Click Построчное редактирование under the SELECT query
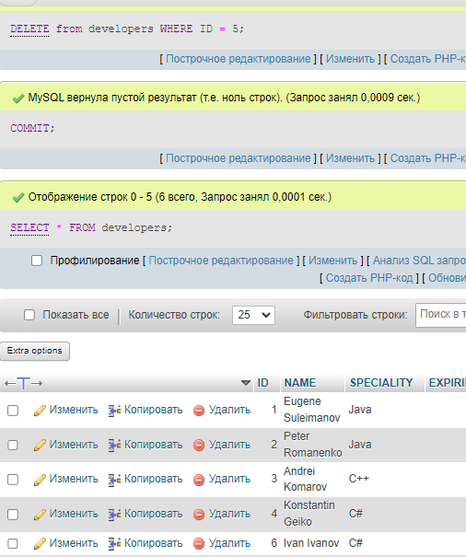This screenshot has height=557, width=466. click(221, 261)
